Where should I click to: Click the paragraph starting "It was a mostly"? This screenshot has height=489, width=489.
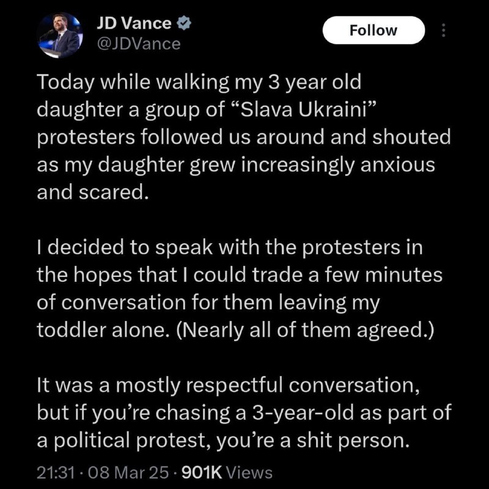[x=244, y=413]
